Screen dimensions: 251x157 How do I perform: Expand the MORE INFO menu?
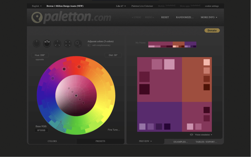209,17
